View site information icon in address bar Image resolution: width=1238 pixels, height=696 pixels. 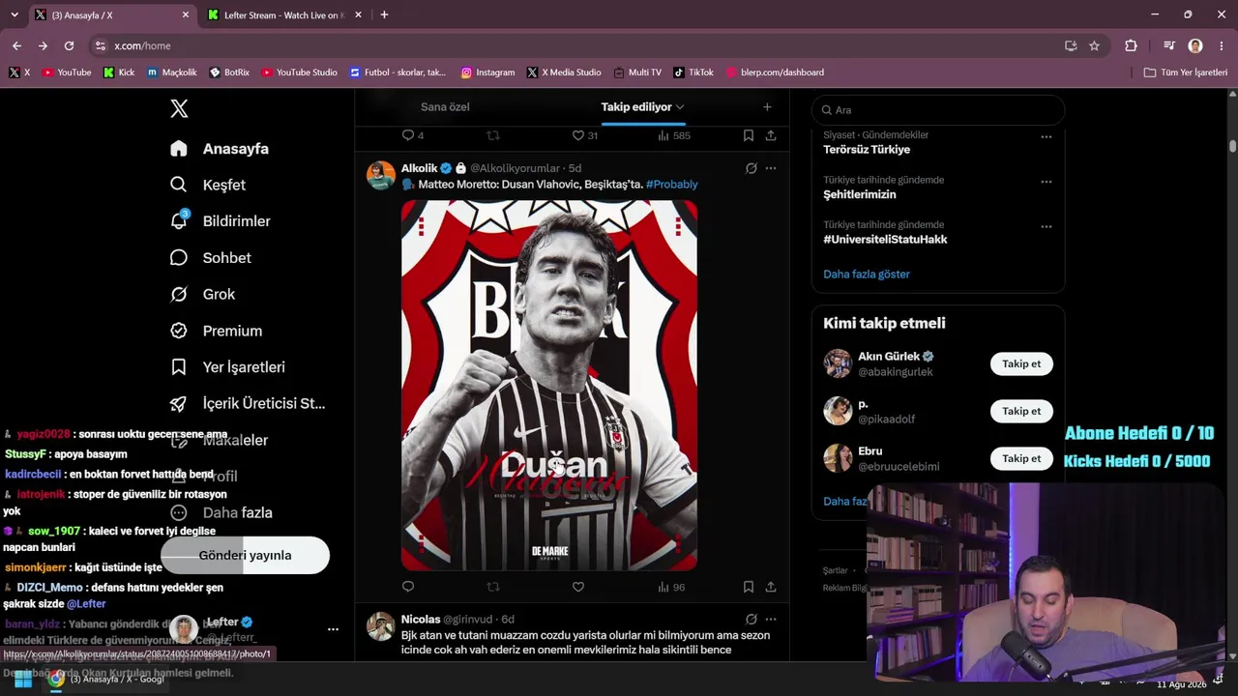pyautogui.click(x=100, y=45)
